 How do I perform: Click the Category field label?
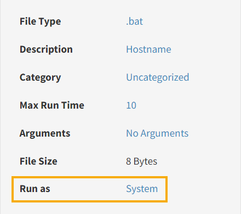(x=40, y=77)
